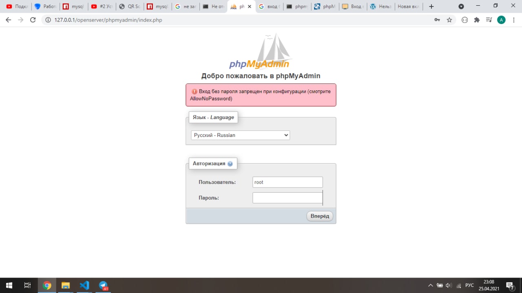
Task: Switch to the WordPress 'Нельз' tab
Action: 381,7
